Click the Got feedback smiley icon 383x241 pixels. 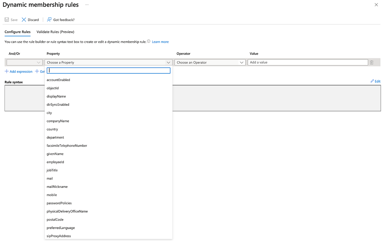click(49, 19)
